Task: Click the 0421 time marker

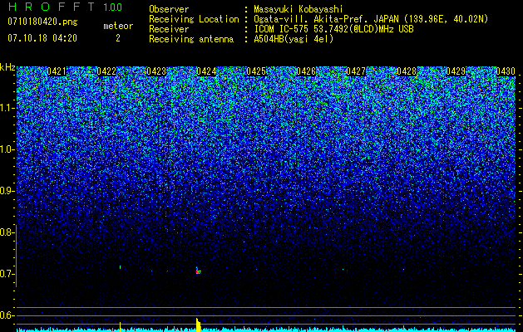Action: (x=56, y=71)
